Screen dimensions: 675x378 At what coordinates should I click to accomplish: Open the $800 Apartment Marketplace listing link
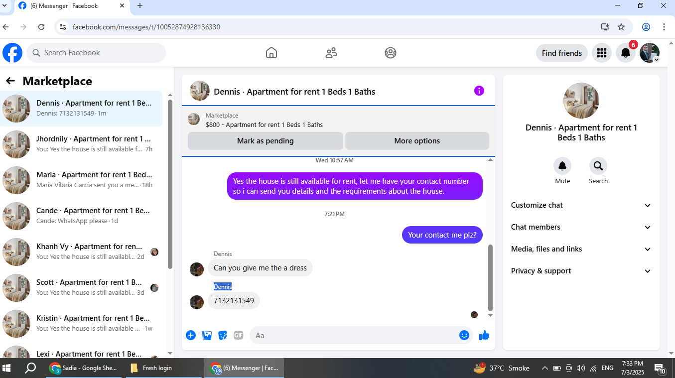264,125
